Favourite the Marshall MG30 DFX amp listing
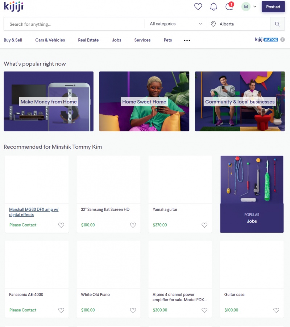This screenshot has height=327, width=290. tap(61, 225)
